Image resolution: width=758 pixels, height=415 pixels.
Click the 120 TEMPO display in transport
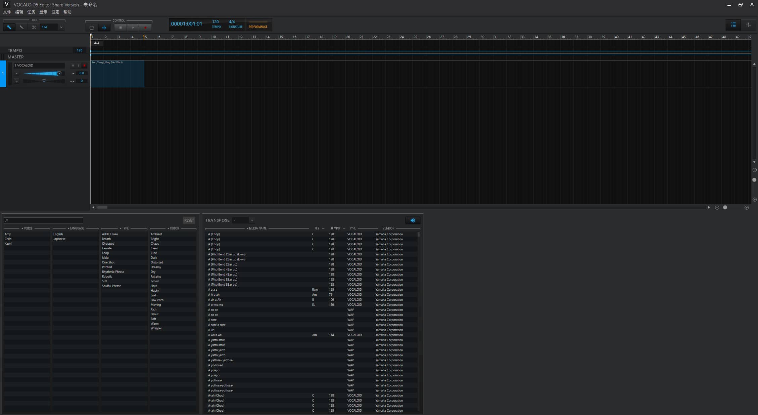(216, 24)
